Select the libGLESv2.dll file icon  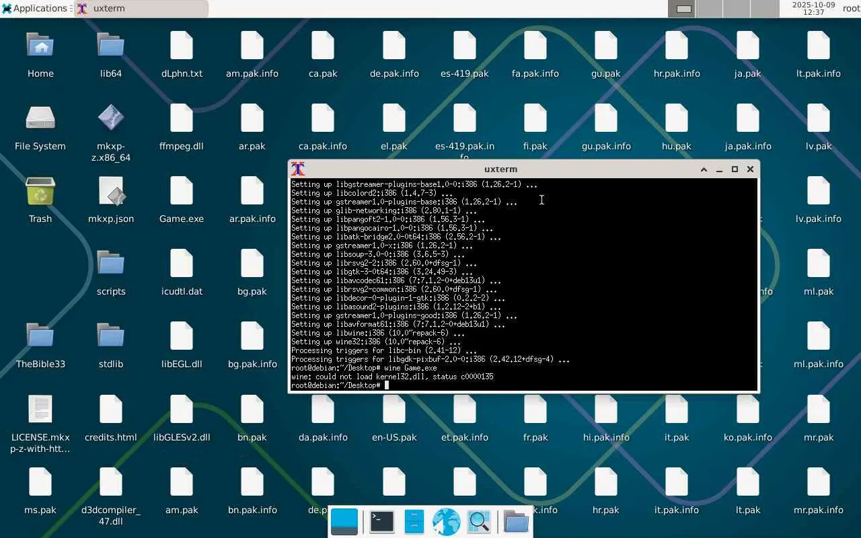(182, 410)
